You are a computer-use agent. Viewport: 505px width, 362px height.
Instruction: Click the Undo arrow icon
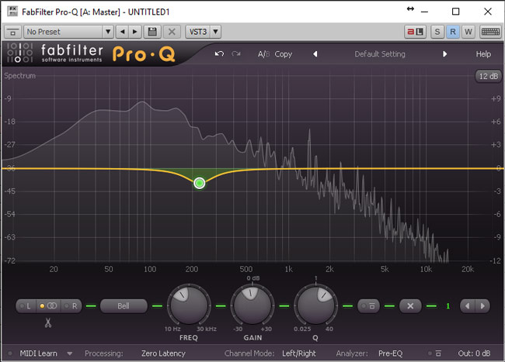click(x=219, y=54)
